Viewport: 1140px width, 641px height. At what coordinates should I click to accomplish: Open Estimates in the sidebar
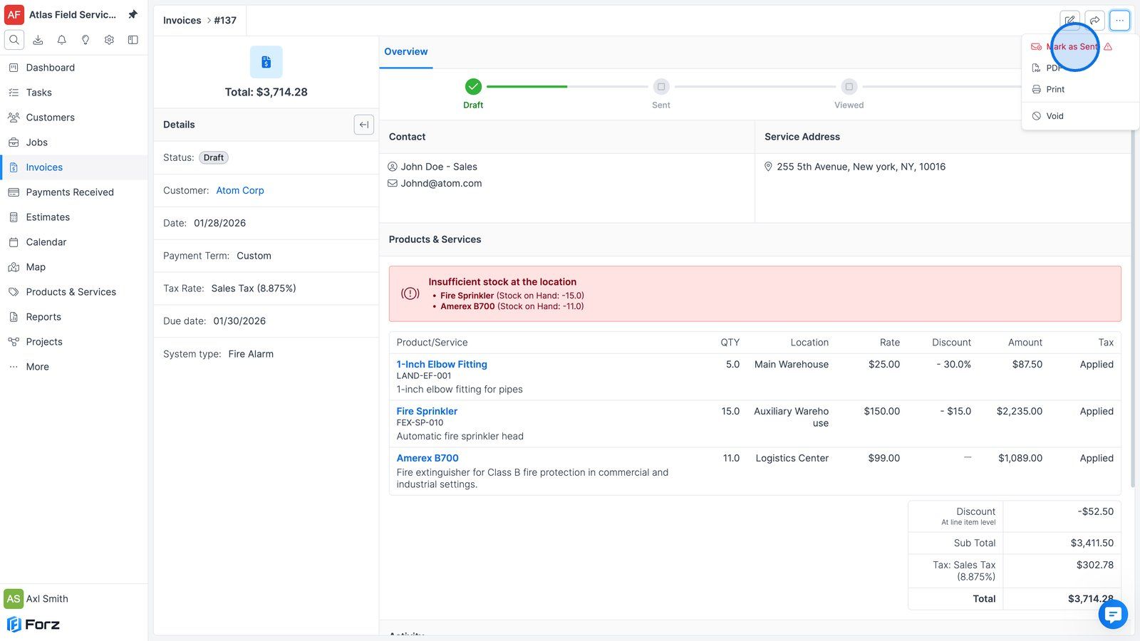pos(74,217)
